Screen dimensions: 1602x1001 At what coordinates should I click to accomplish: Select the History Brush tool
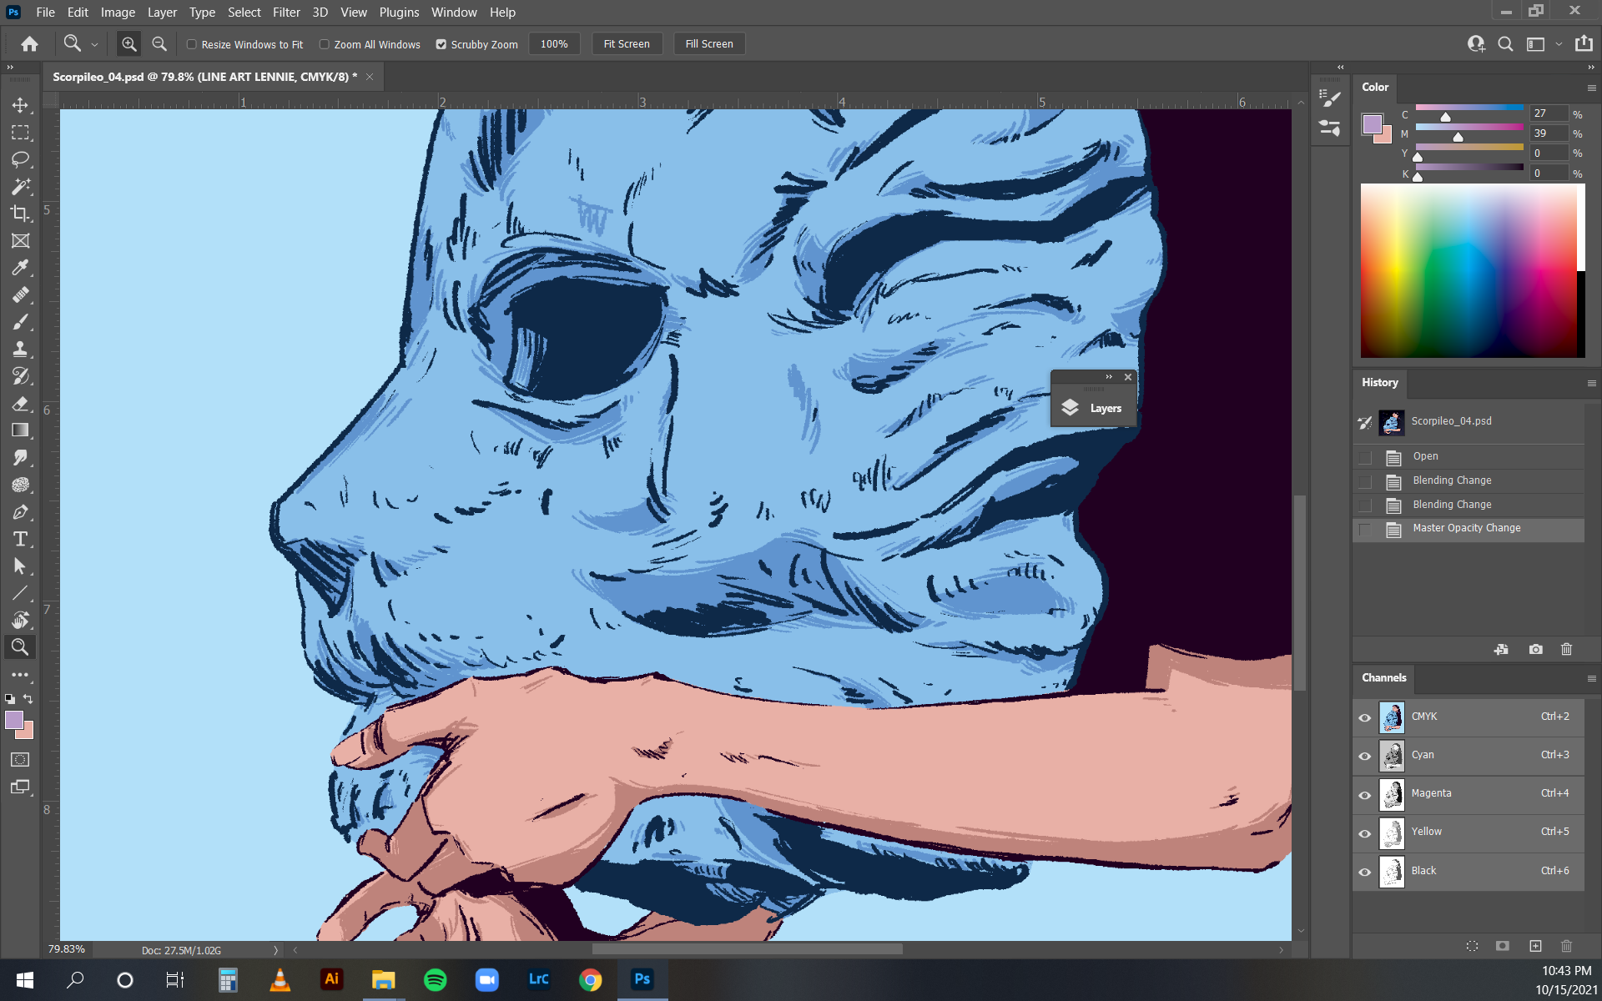20,376
